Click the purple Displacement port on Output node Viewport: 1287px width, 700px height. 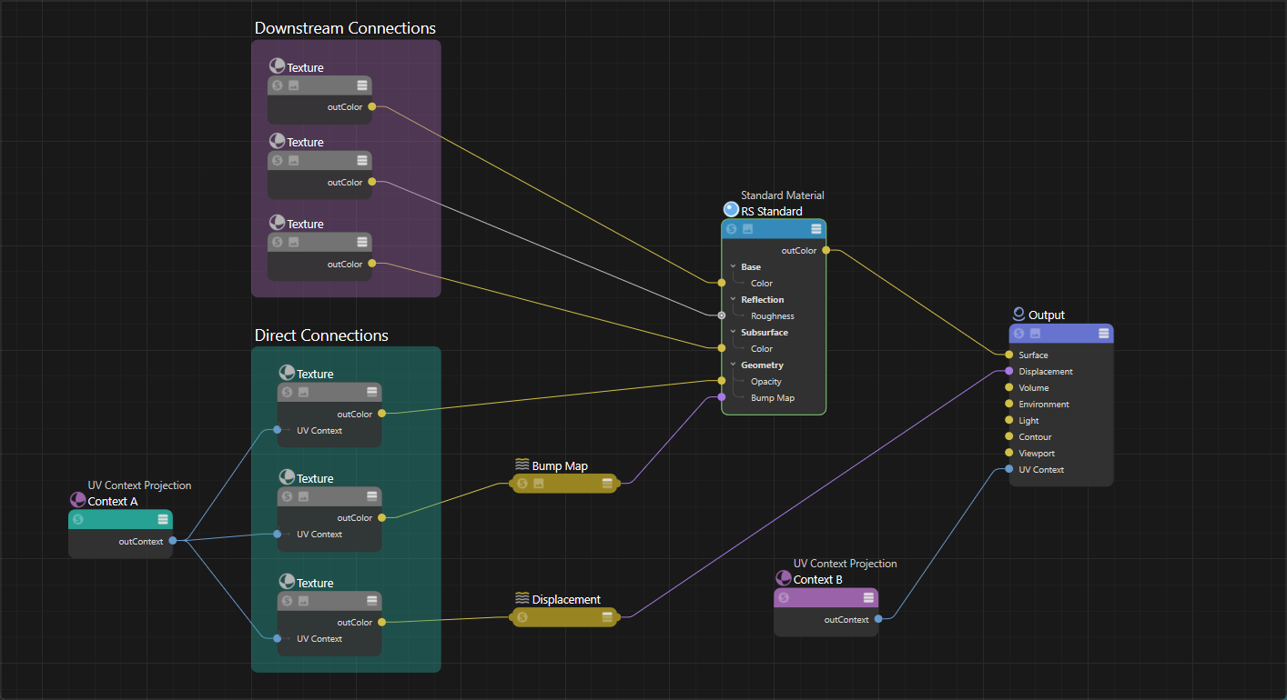pos(1009,371)
